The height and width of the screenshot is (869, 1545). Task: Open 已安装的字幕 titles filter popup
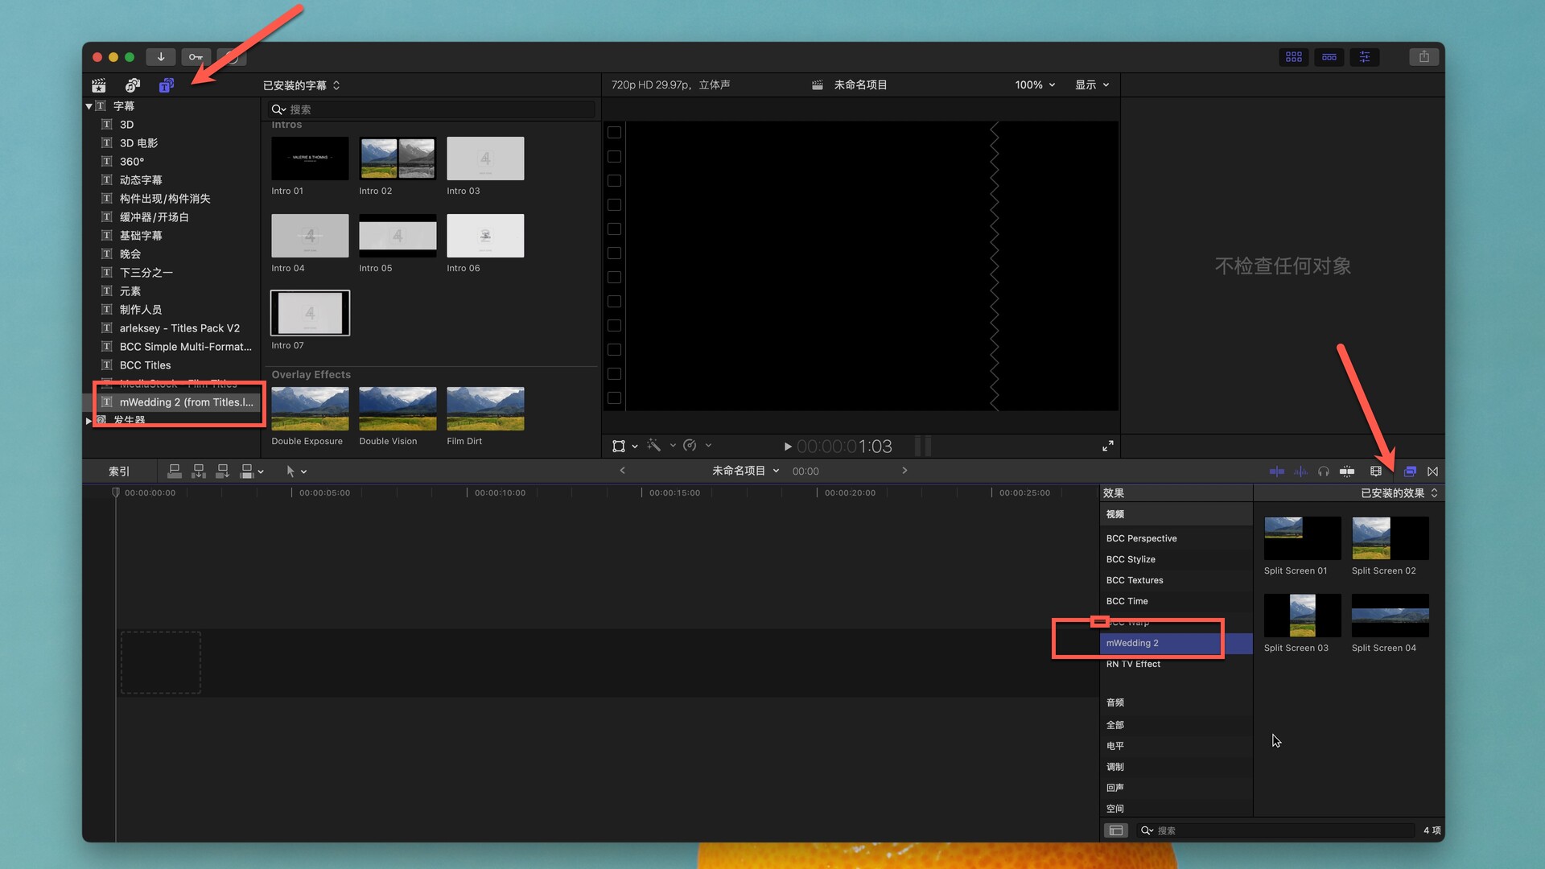click(302, 85)
